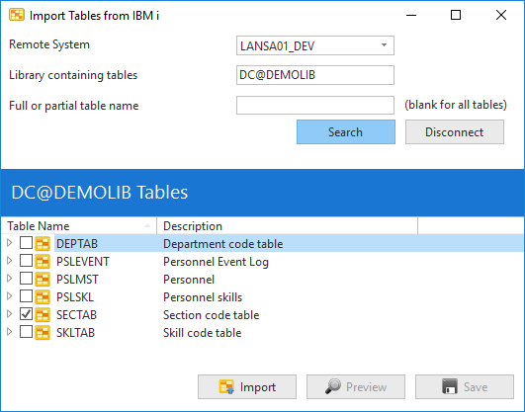Focus the full or partial table name field

[315, 105]
